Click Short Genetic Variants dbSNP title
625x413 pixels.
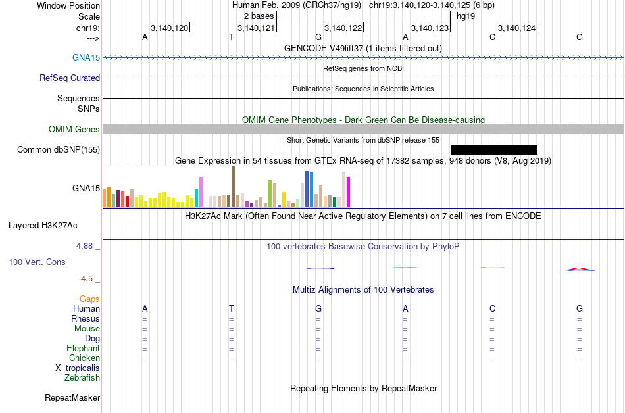click(x=363, y=140)
